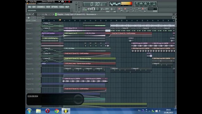
Task: Open the Step Sequencer window button
Action: (x=141, y=3)
